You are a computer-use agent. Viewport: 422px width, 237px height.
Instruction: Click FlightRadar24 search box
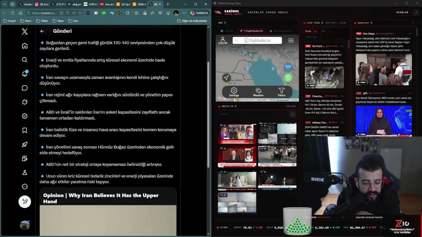(x=257, y=40)
